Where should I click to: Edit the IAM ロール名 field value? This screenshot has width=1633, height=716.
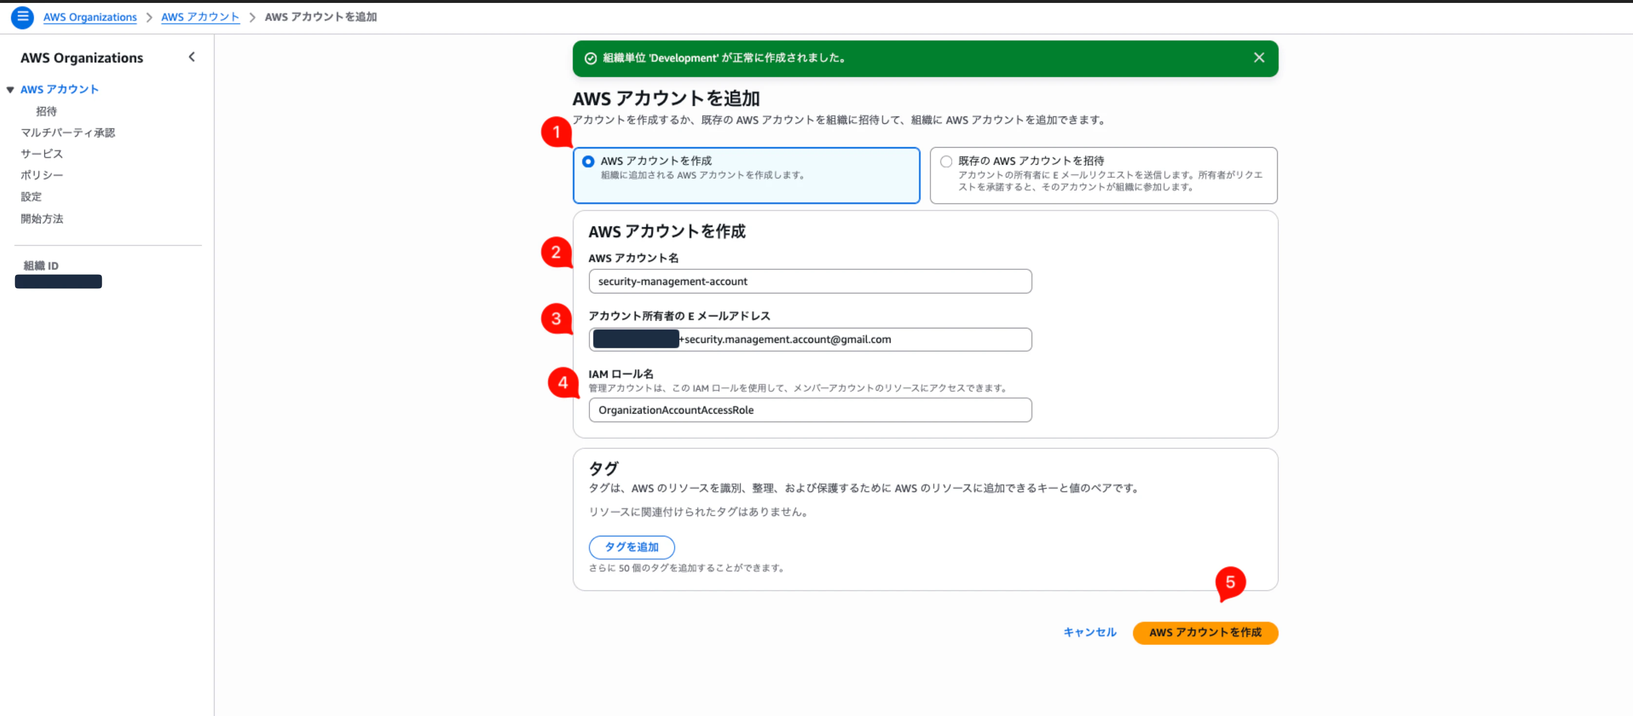pyautogui.click(x=810, y=410)
